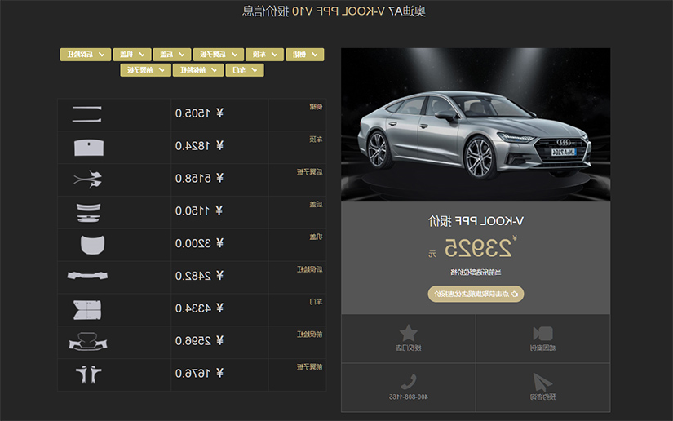Click the 车顶 label in the price table
673x421 pixels.
pyautogui.click(x=316, y=140)
